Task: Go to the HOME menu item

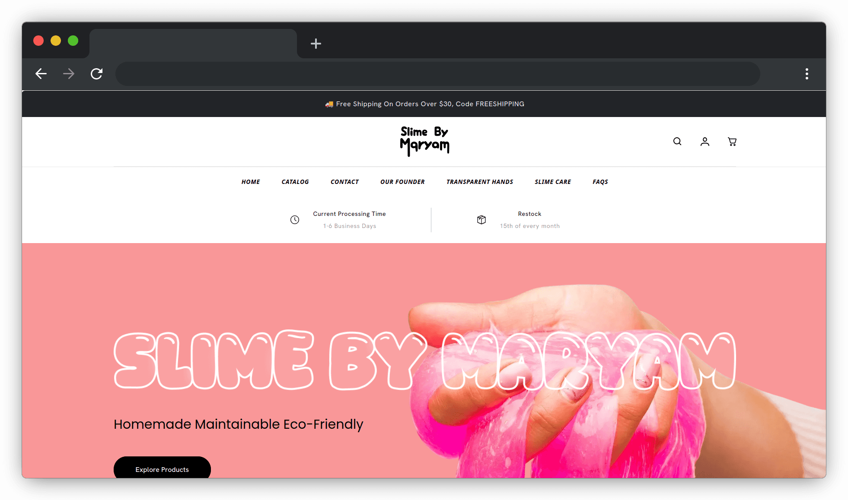Action: coord(251,182)
